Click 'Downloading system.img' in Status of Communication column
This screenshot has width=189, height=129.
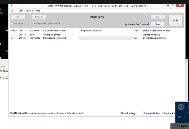point(55,38)
